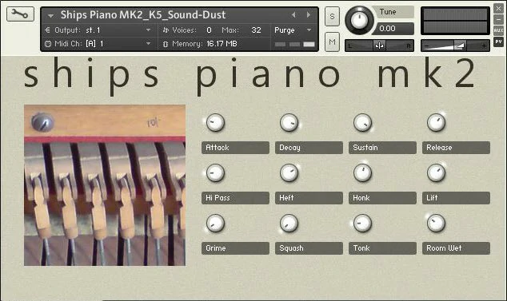This screenshot has height=301, width=507.
Task: Open the Purge dropdown menu
Action: pyautogui.click(x=309, y=30)
